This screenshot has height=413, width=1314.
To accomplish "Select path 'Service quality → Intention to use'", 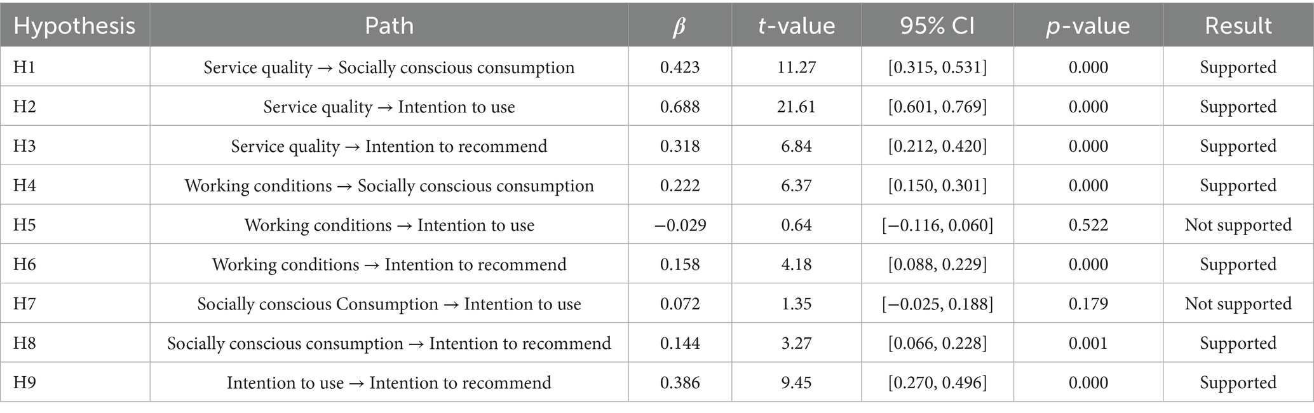I will click(x=389, y=106).
